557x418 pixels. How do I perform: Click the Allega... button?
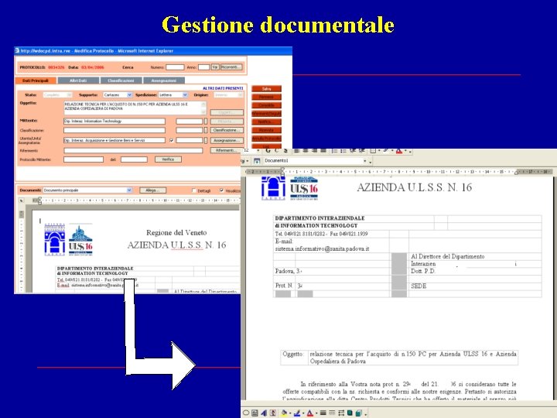click(152, 190)
